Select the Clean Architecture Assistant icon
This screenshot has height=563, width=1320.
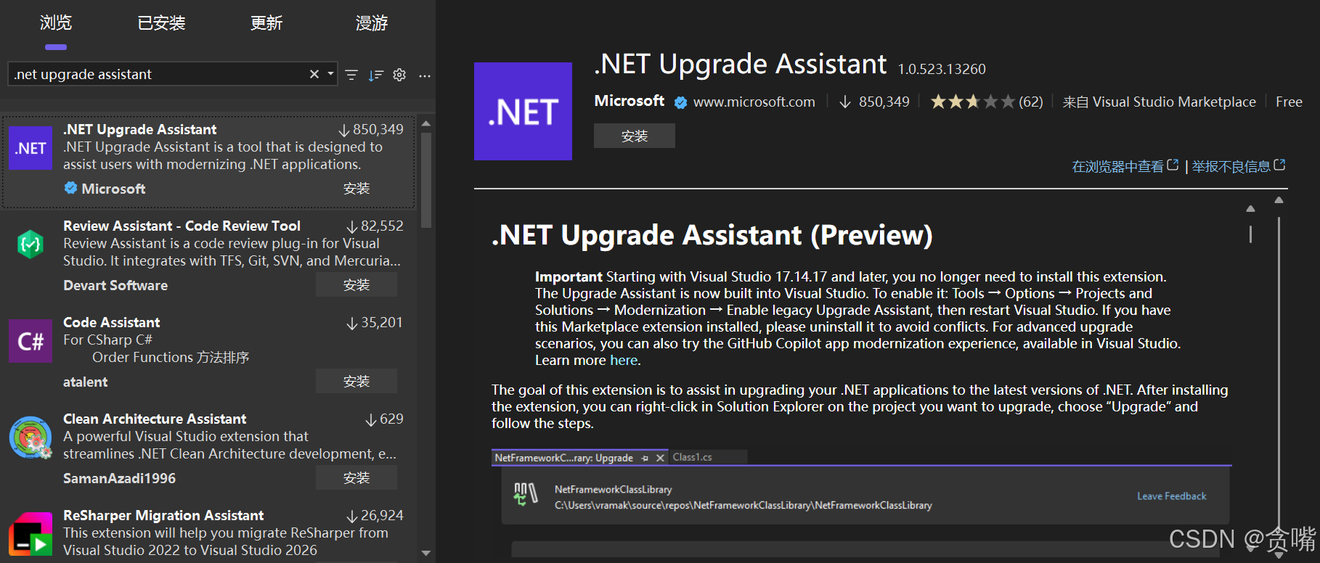tap(30, 437)
